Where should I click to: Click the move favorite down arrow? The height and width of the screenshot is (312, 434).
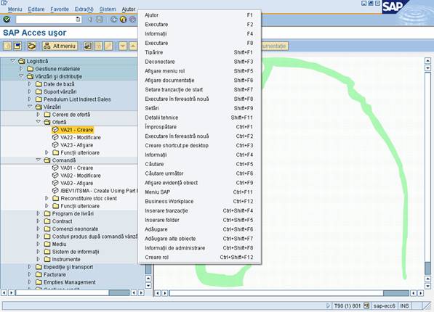(123, 46)
